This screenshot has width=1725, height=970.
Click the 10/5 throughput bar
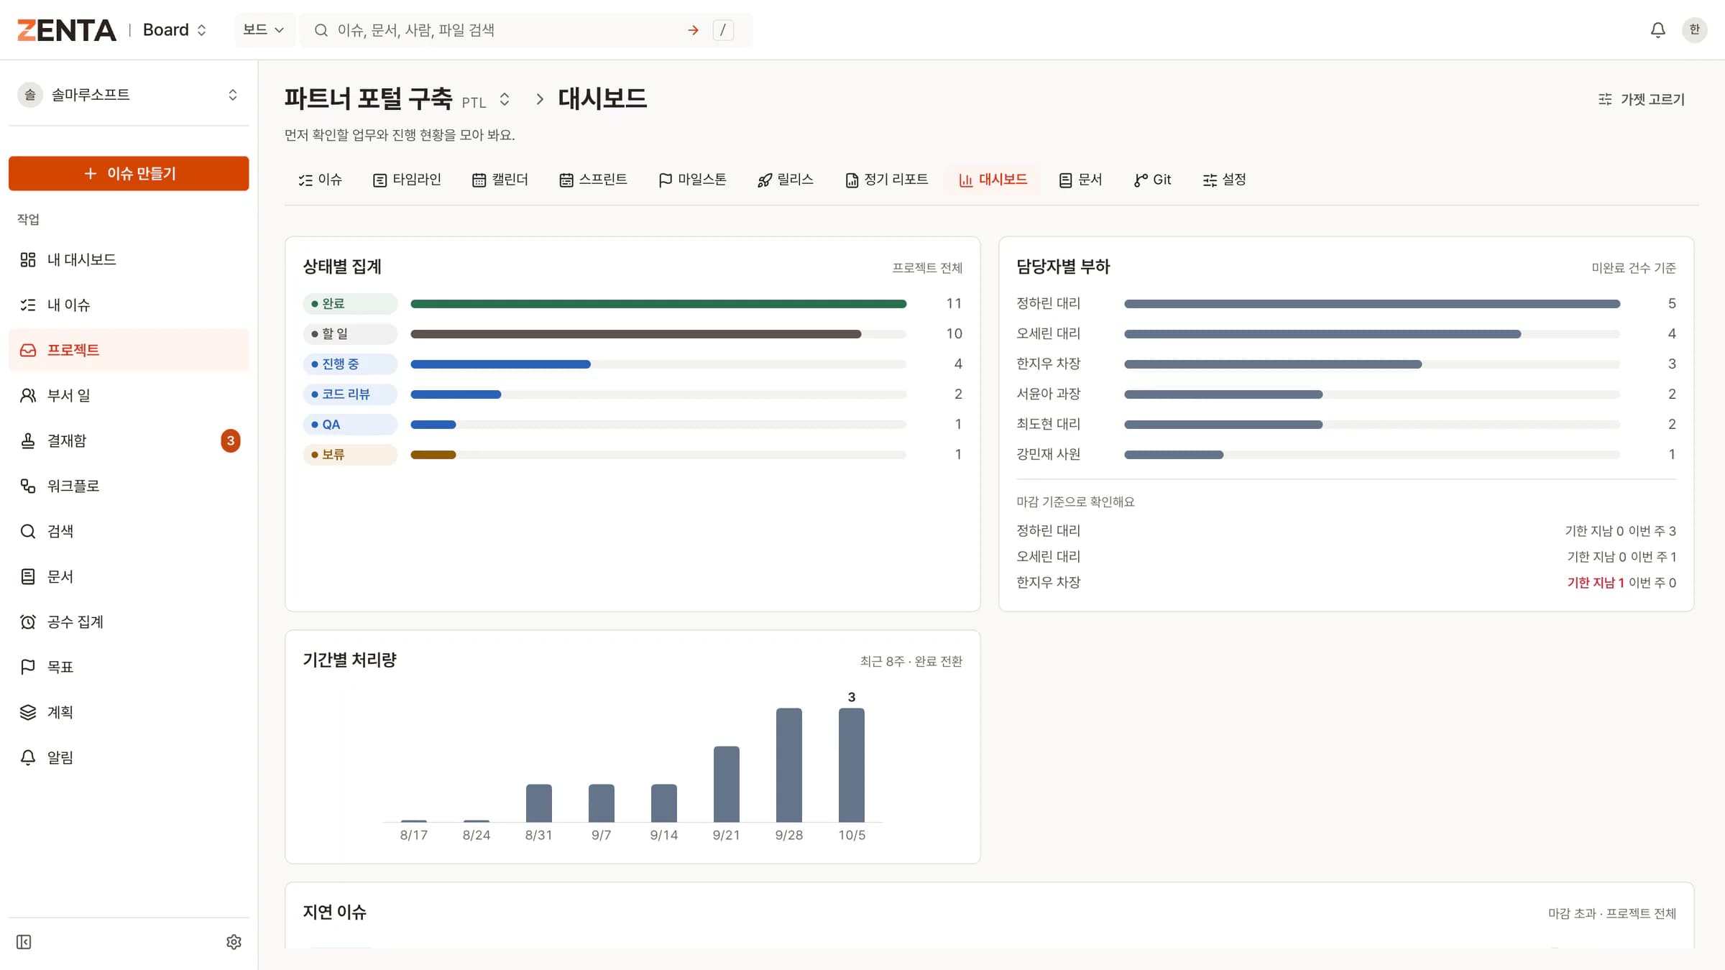pyautogui.click(x=852, y=765)
